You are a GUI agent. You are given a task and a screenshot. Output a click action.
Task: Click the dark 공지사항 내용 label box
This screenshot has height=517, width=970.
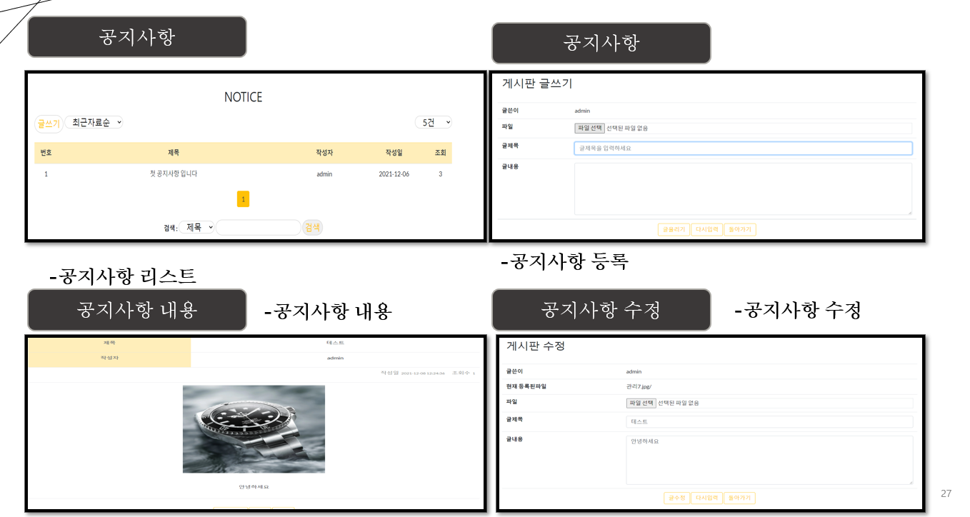[x=137, y=310]
